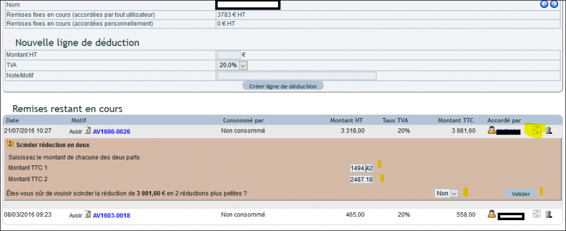Split the AV1603-0018 discount in two
The height and width of the screenshot is (231, 566).
click(x=537, y=214)
